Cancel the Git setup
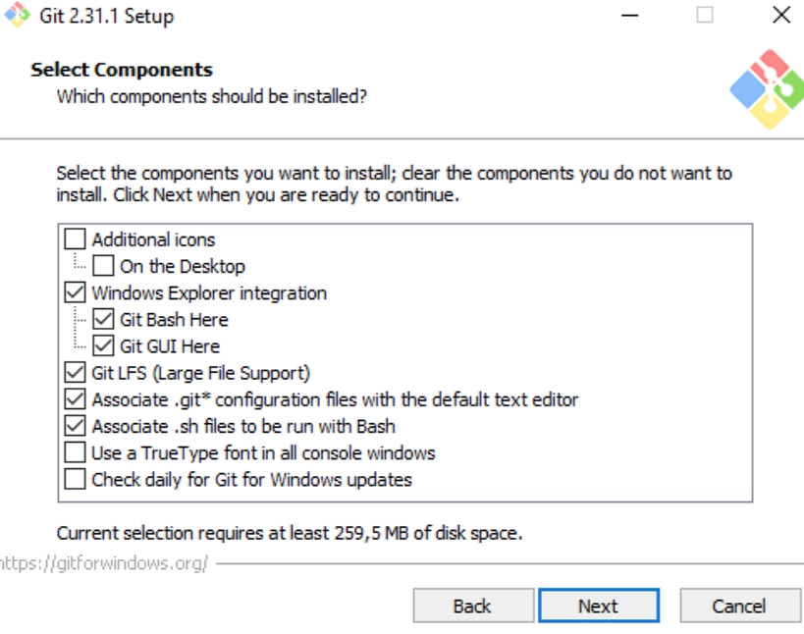Viewport: 804px width, 634px height. (738, 606)
